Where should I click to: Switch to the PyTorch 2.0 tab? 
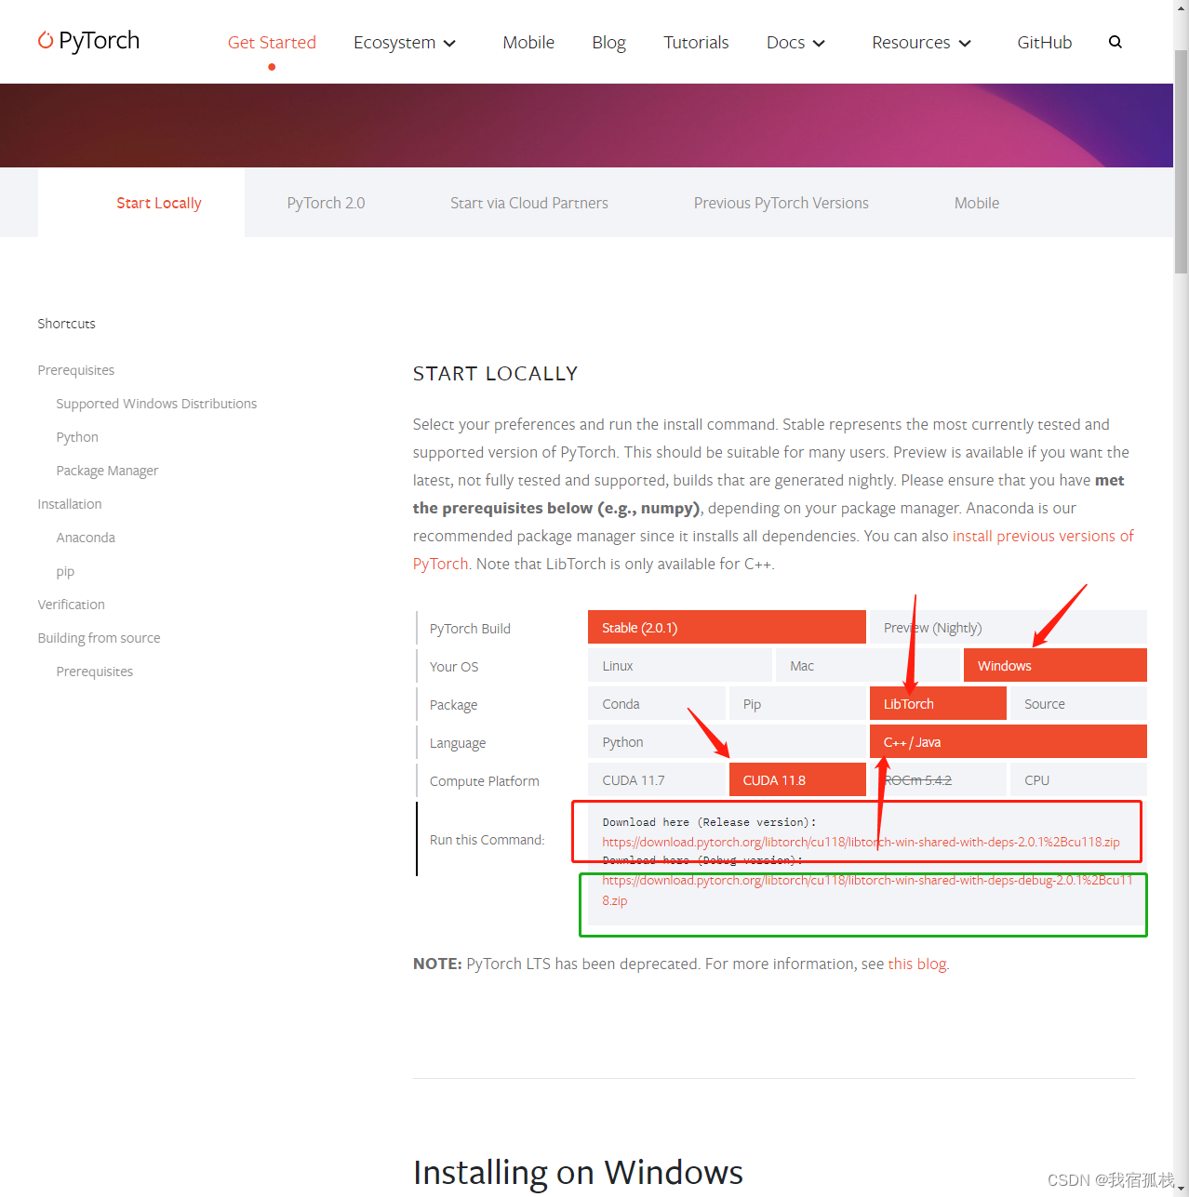click(x=326, y=203)
